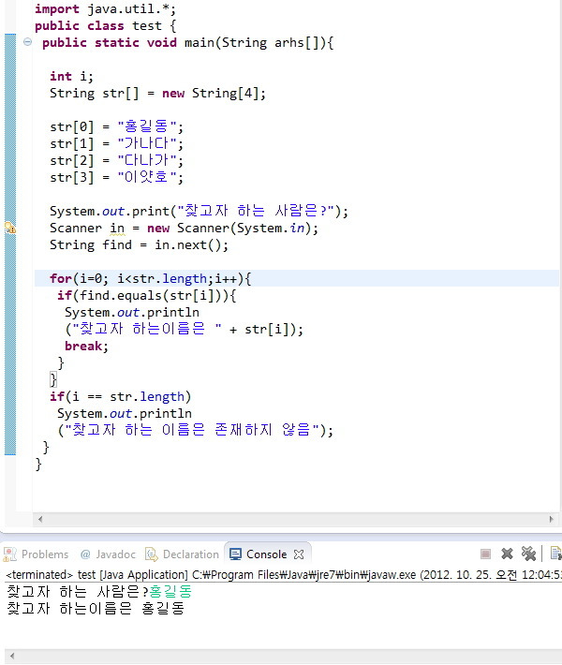Click the 'String find = in.next();' line
This screenshot has height=665, width=562.
click(x=139, y=244)
